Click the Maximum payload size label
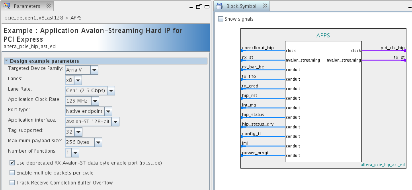Screen dimensions: 412x190 [35, 141]
